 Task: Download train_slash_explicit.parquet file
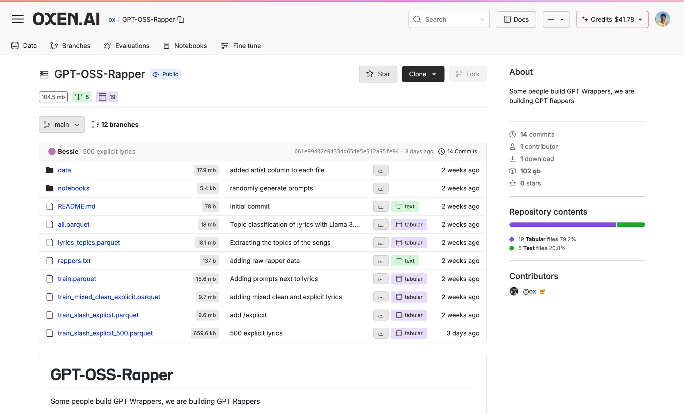click(x=381, y=315)
